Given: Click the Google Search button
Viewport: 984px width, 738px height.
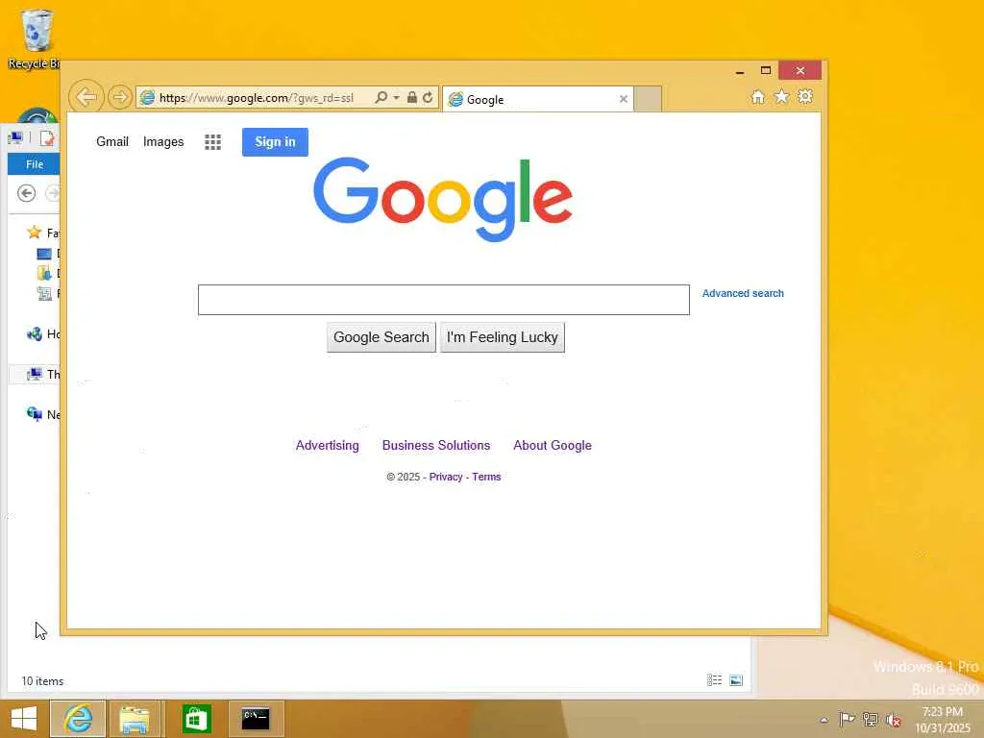Looking at the screenshot, I should click(x=381, y=337).
